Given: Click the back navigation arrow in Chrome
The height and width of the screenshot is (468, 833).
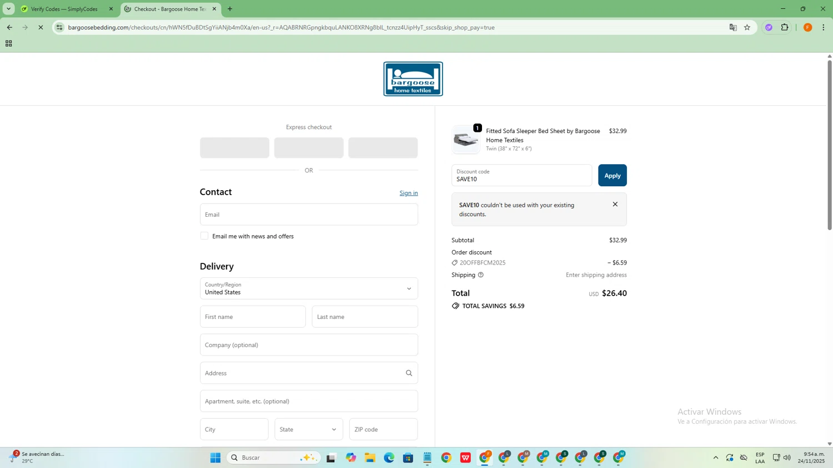Looking at the screenshot, I should click(x=9, y=27).
